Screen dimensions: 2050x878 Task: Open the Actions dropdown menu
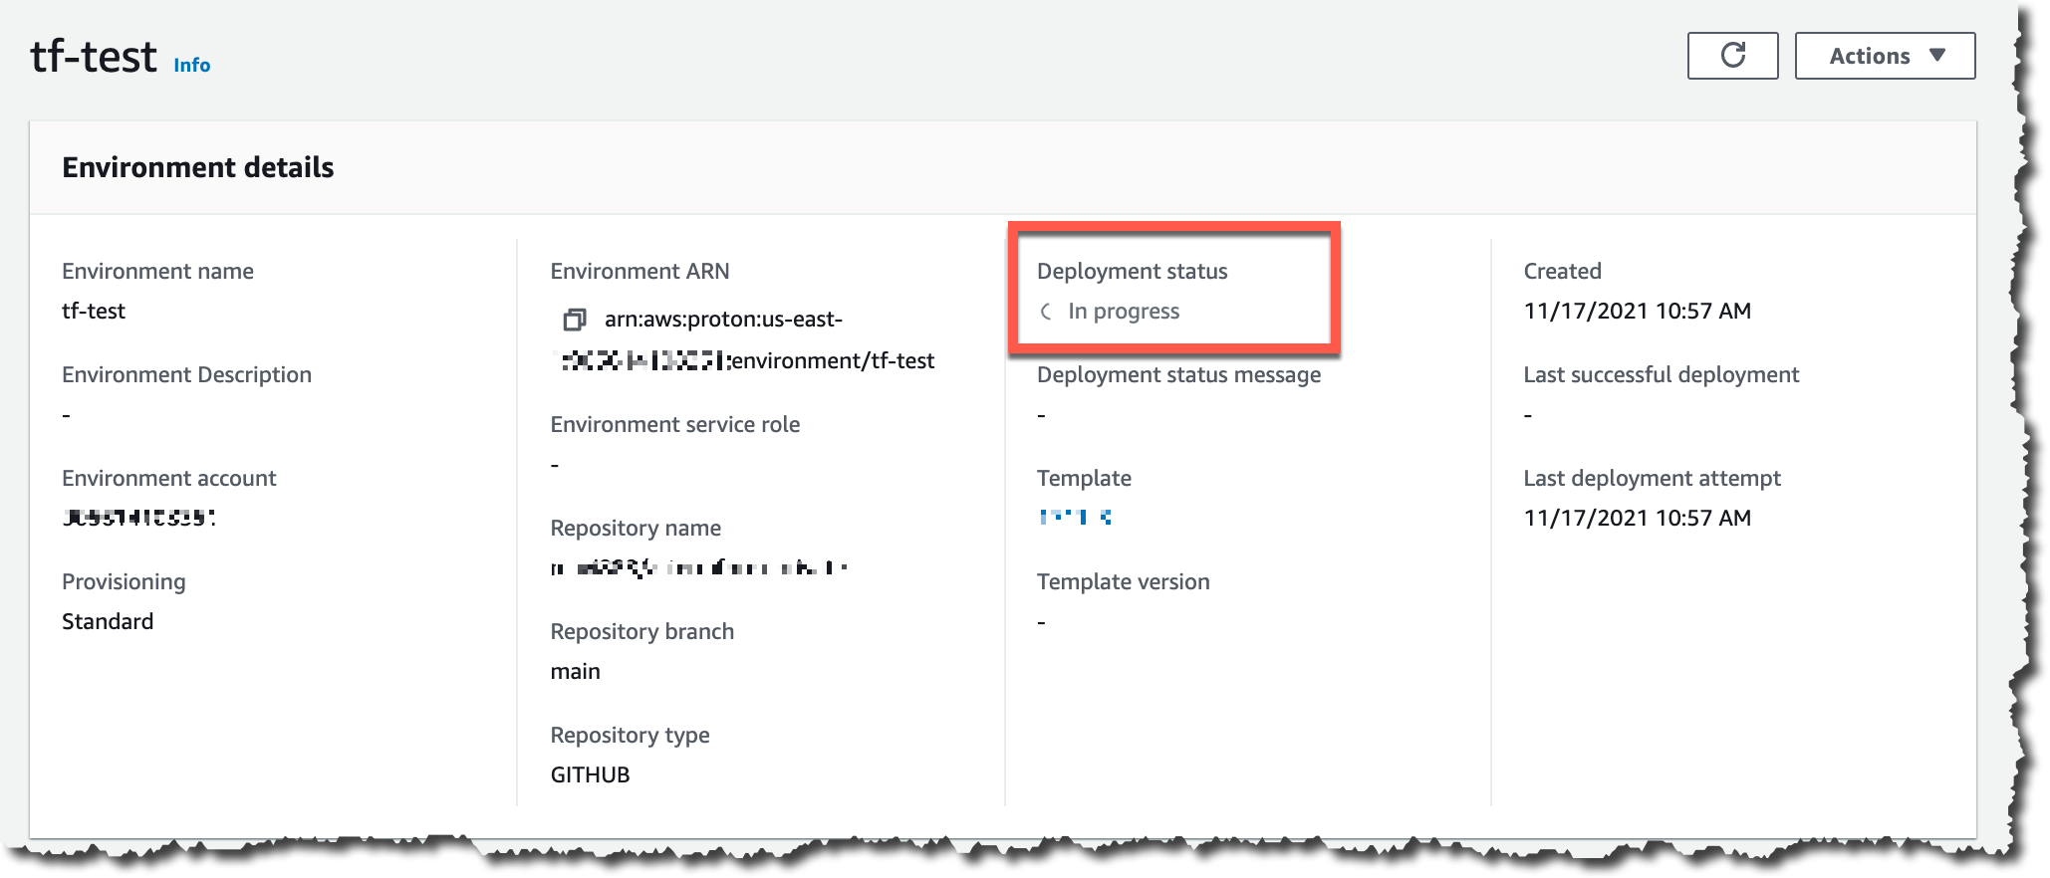1885,56
